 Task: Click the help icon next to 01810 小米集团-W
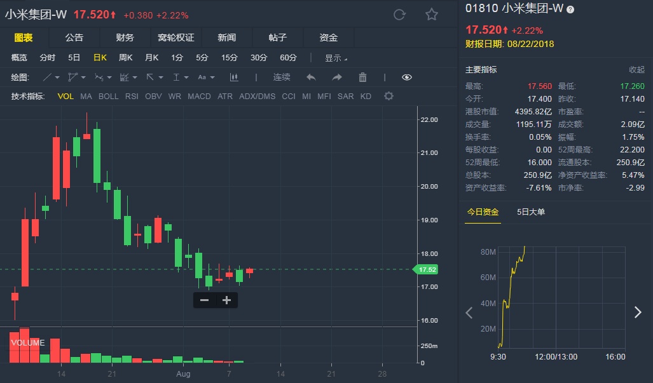pyautogui.click(x=570, y=10)
